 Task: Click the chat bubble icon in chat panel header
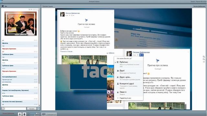[x=3, y=6]
